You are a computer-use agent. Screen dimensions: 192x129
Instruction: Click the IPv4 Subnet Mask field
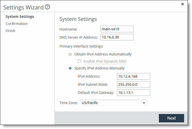pyautogui.click(x=133, y=84)
